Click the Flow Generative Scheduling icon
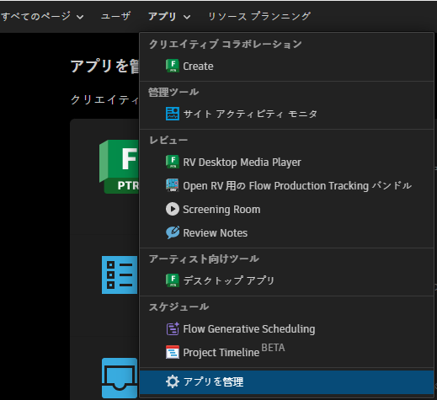Image resolution: width=437 pixels, height=400 pixels. tap(173, 328)
